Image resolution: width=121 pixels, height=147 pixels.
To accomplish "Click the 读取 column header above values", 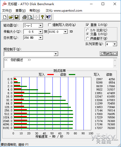I will pyautogui.click(x=109, y=75).
